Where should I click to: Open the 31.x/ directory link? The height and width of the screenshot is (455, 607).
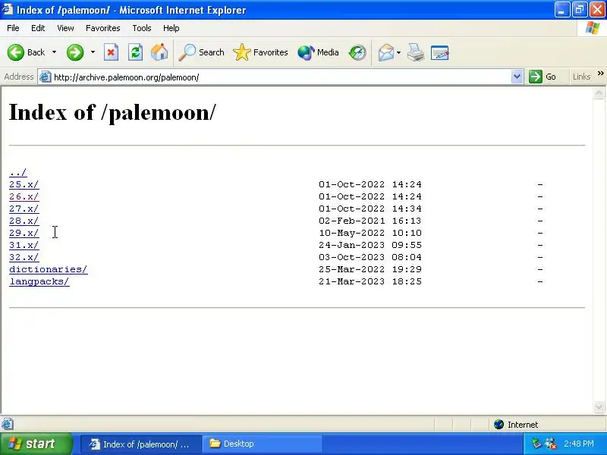coord(24,245)
